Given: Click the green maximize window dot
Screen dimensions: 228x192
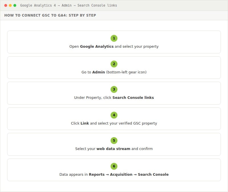Looking at the screenshot, I should 15,5.
